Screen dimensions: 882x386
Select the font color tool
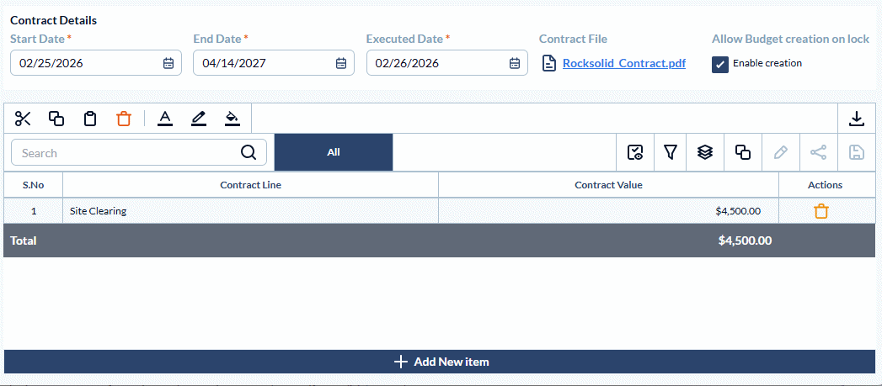[165, 119]
